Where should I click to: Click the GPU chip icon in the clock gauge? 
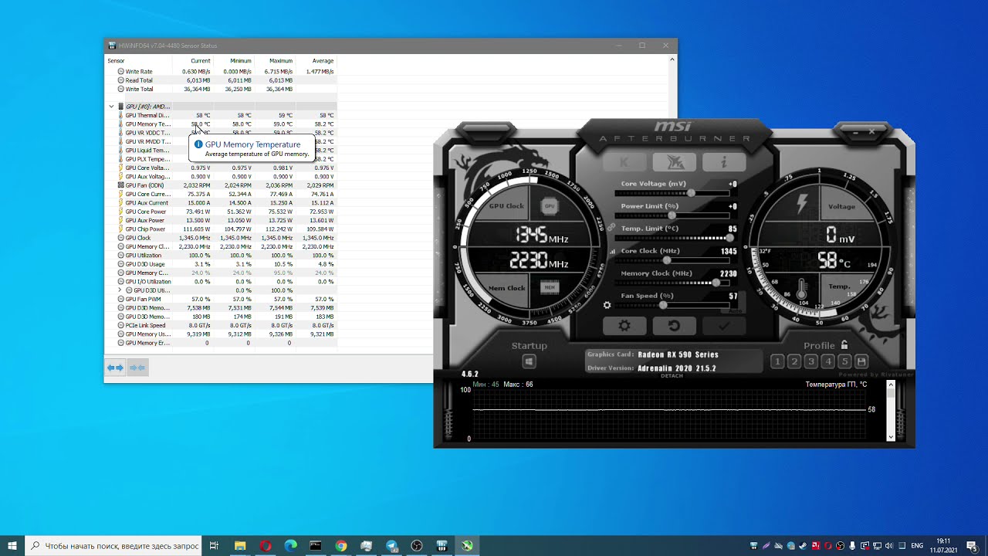[x=550, y=206]
